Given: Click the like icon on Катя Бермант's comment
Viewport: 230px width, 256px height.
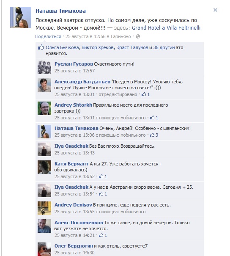Looking at the screenshot, I should click(101, 176).
